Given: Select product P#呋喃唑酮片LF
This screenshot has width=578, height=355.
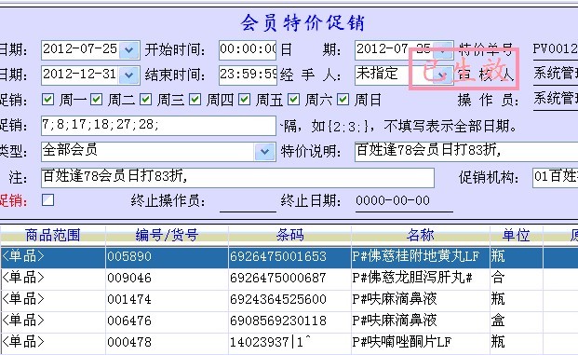Looking at the screenshot, I should click(x=402, y=342).
